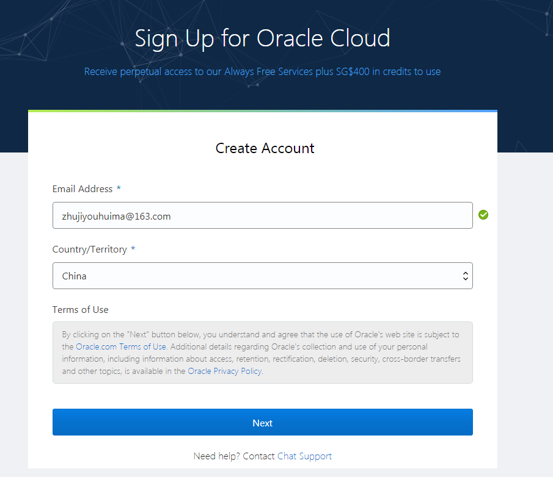Click the "Need help? Contact" text
The width and height of the screenshot is (553, 477).
234,456
